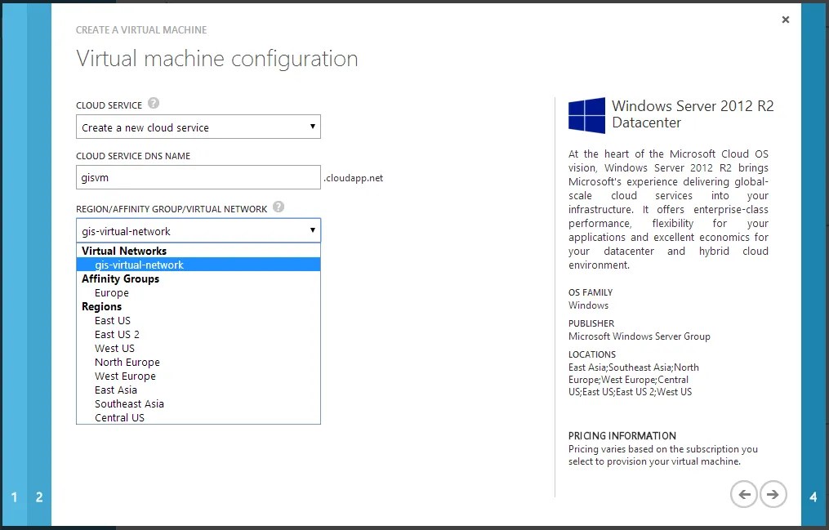Click the LOCATIONS label

click(591, 354)
